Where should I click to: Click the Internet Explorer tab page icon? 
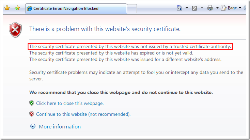click(30, 8)
